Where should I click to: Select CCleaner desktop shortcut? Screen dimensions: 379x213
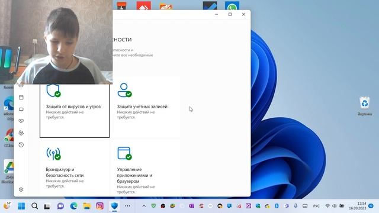point(9,138)
